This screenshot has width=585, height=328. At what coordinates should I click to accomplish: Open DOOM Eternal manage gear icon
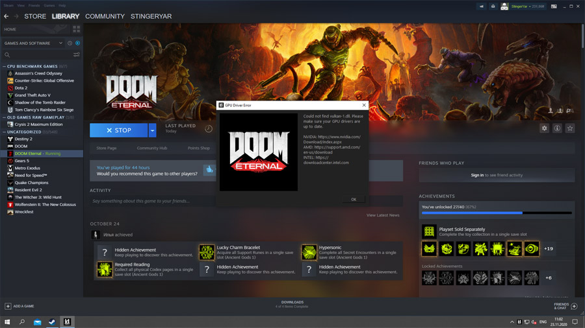pos(544,128)
